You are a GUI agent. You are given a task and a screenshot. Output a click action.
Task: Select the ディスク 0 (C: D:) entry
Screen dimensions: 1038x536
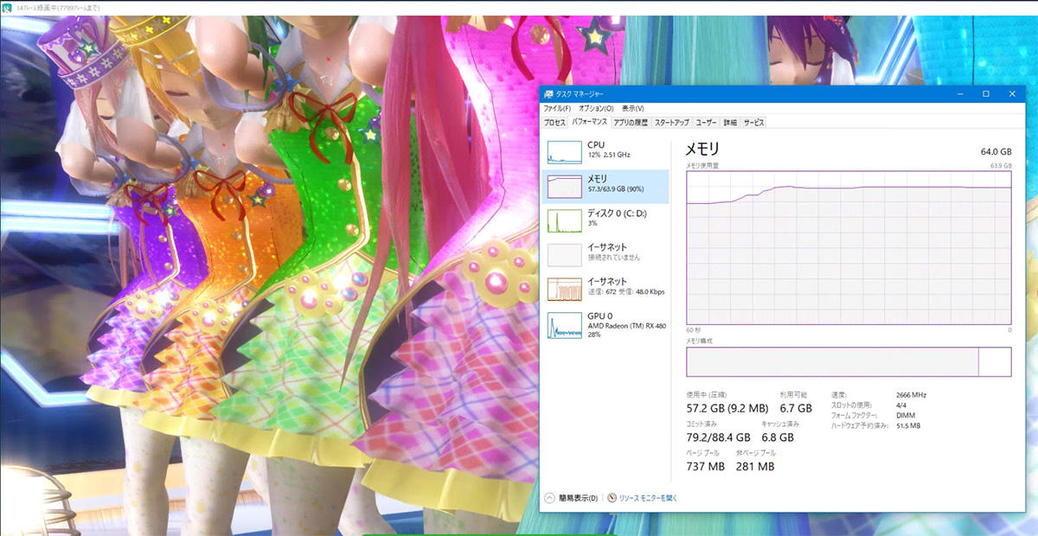point(605,220)
